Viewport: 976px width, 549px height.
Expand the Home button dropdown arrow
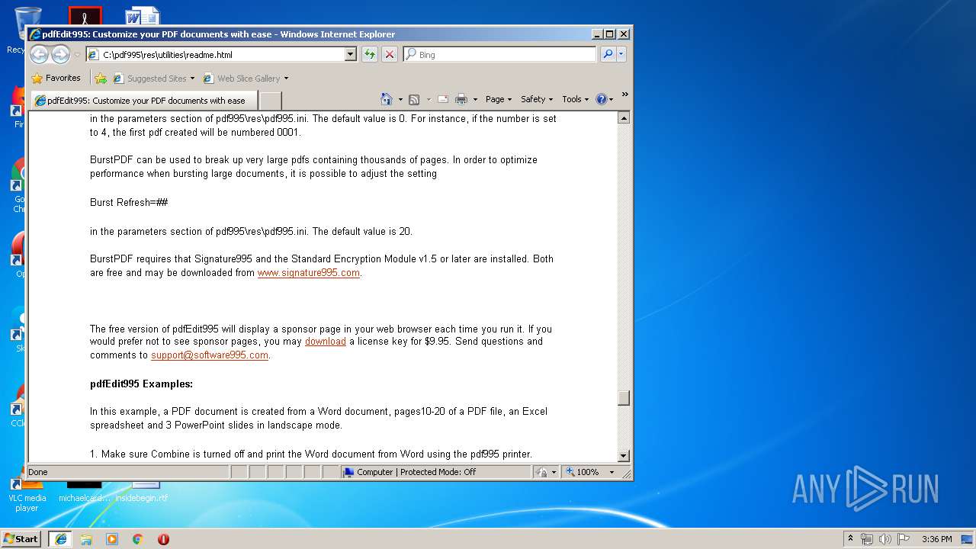tap(399, 99)
